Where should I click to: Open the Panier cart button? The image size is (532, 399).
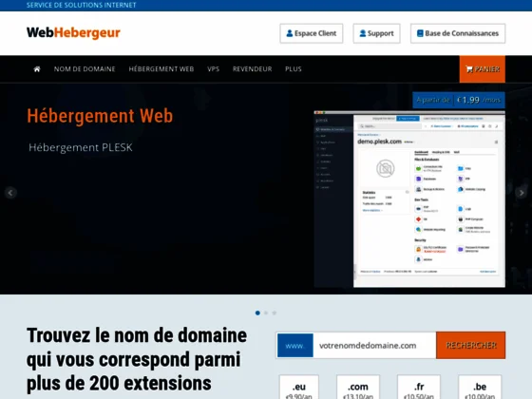[483, 69]
